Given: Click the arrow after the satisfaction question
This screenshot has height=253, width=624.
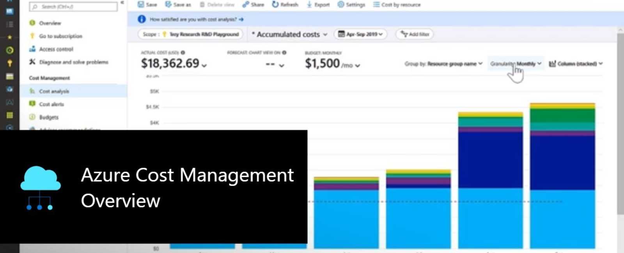Looking at the screenshot, I should (x=241, y=19).
